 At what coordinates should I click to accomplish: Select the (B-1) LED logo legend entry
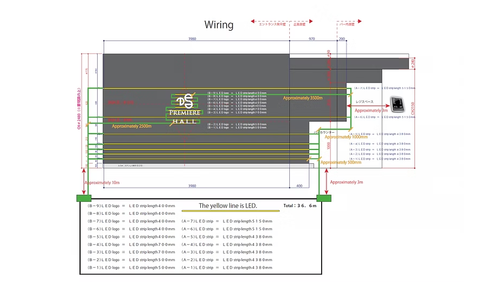(131, 268)
